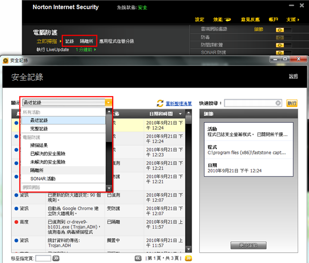
Task: Open 設定 in the Norton window
Action: [x=199, y=20]
